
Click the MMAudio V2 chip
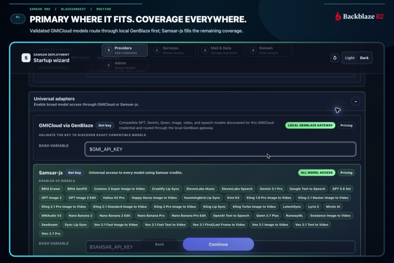51,215
